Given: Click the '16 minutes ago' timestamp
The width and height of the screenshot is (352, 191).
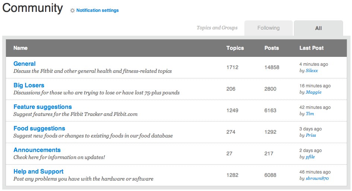Looking at the screenshot, I should (315, 86).
